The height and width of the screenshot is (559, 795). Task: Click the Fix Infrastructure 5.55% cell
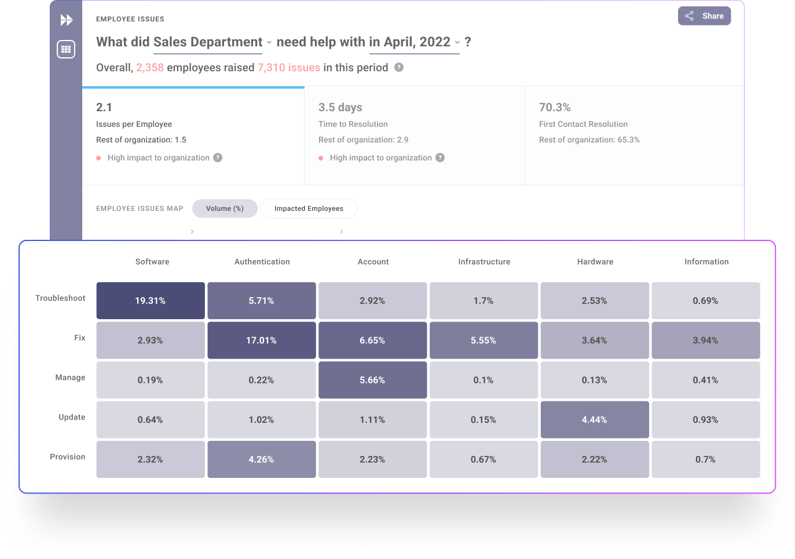[483, 341]
